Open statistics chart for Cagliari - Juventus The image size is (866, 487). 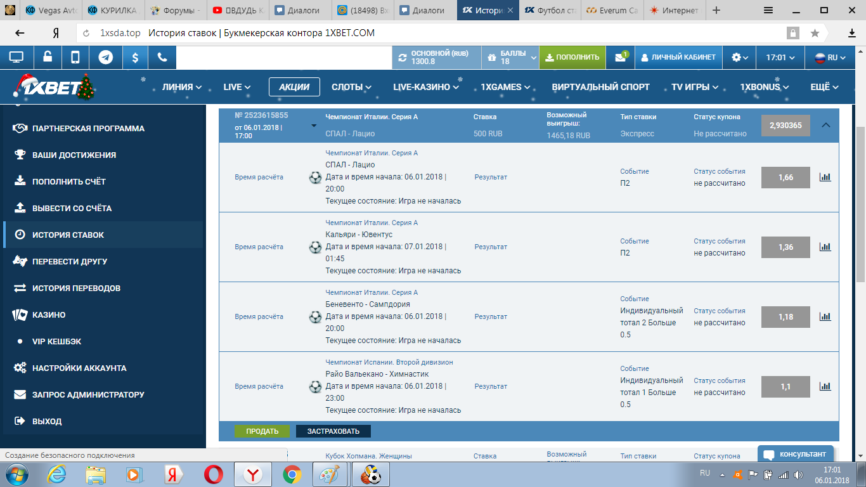pos(825,247)
